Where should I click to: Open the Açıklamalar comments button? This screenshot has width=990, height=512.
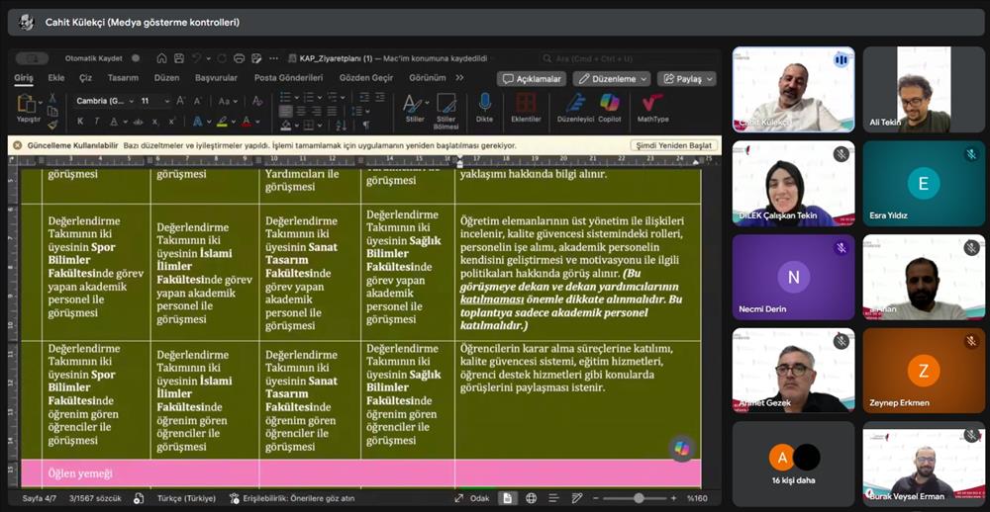pos(531,79)
